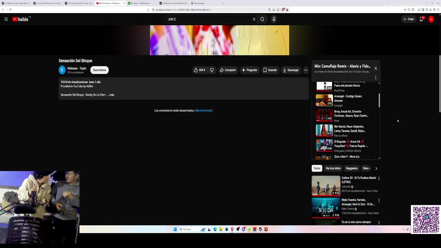Expand the description with ...más
This screenshot has width=441, height=248.
click(x=111, y=95)
